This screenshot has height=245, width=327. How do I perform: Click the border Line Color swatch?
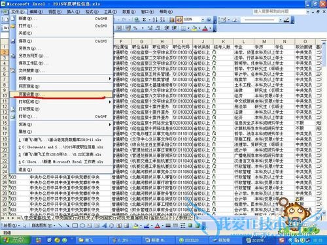click(286, 20)
